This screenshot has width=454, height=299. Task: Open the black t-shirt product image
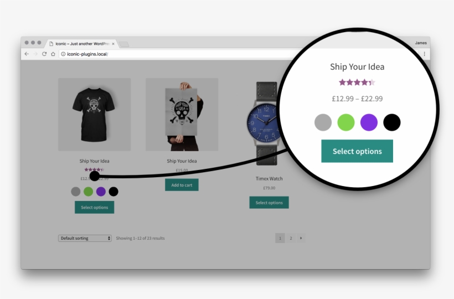[94, 114]
